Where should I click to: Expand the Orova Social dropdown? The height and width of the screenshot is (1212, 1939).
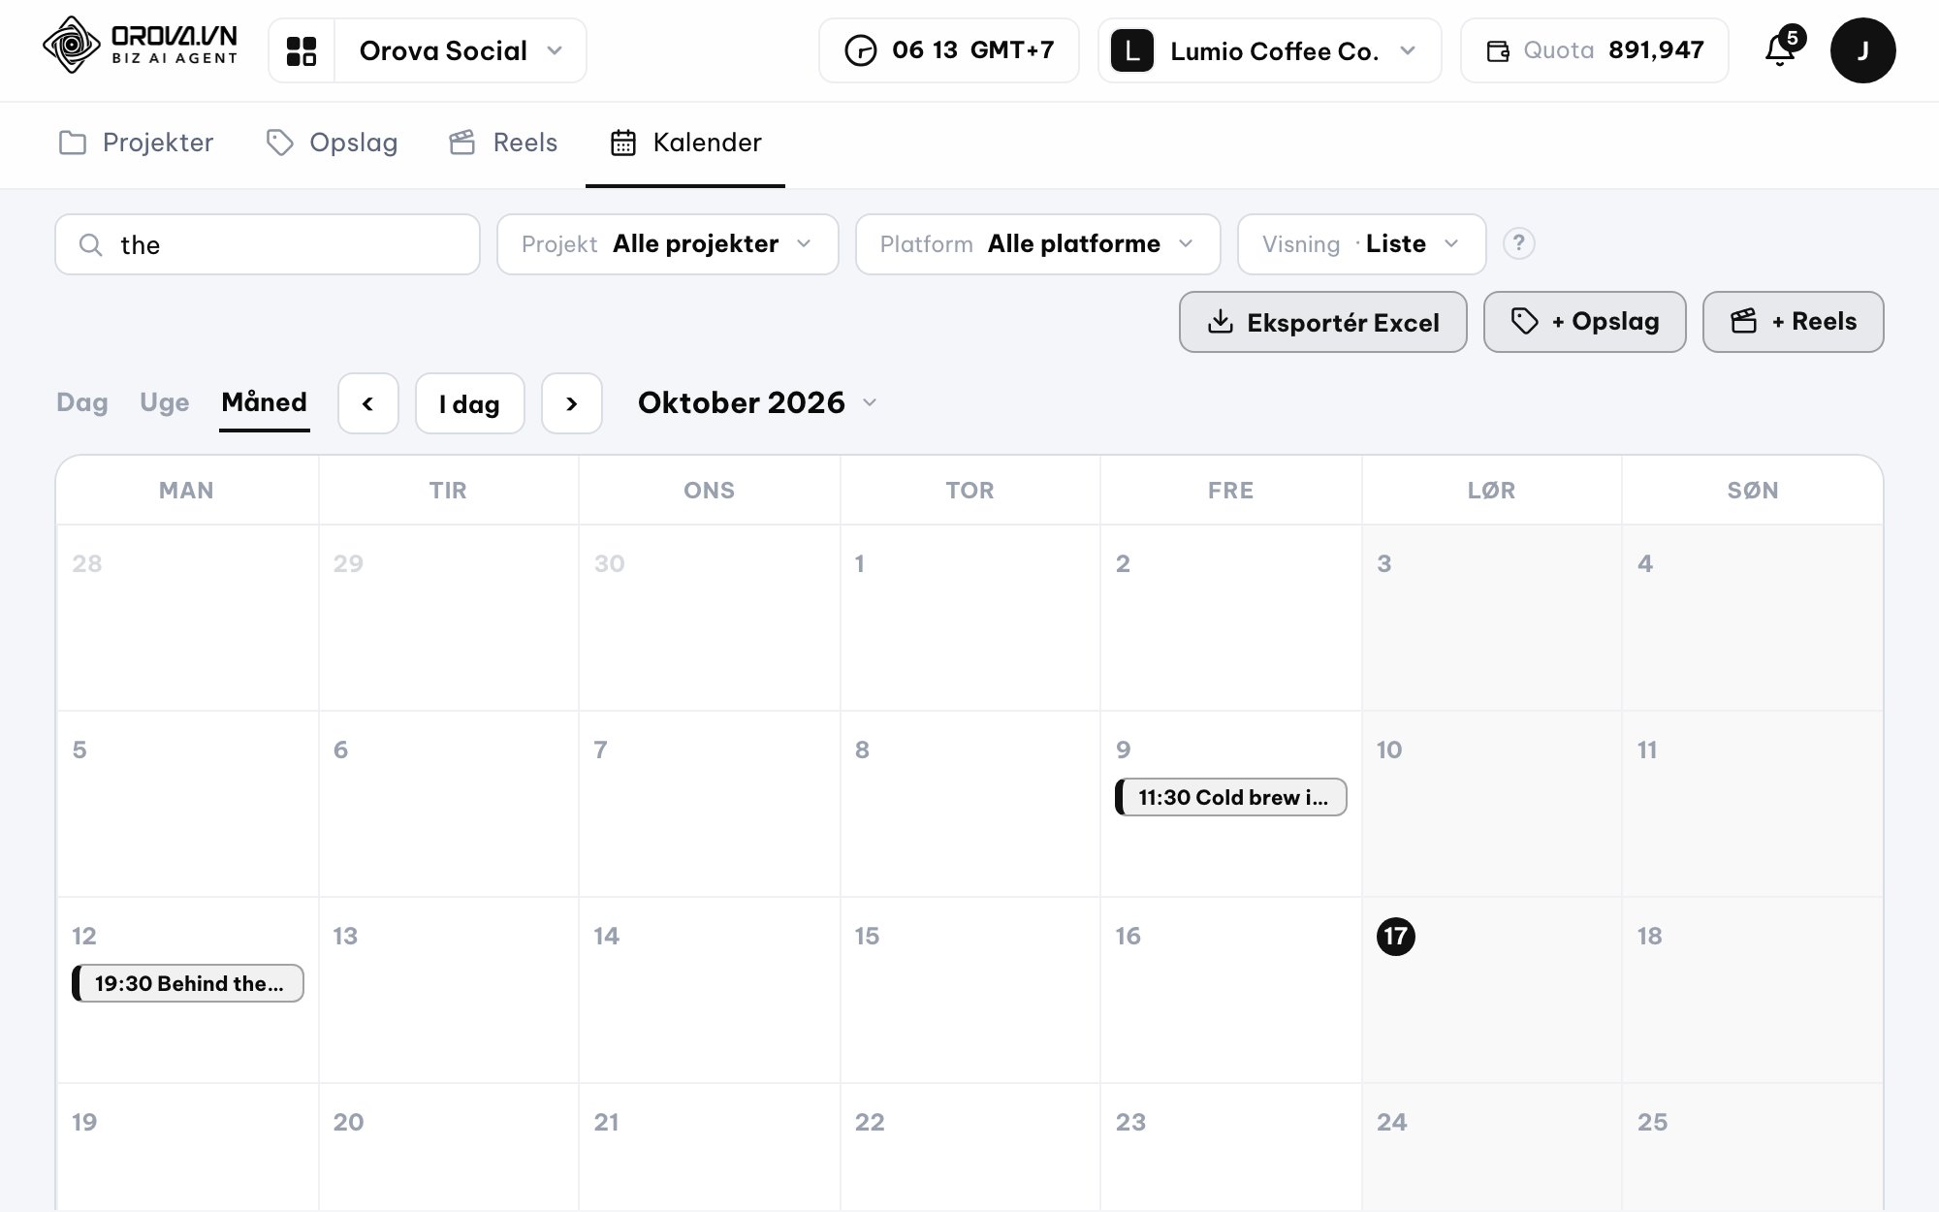(x=461, y=50)
